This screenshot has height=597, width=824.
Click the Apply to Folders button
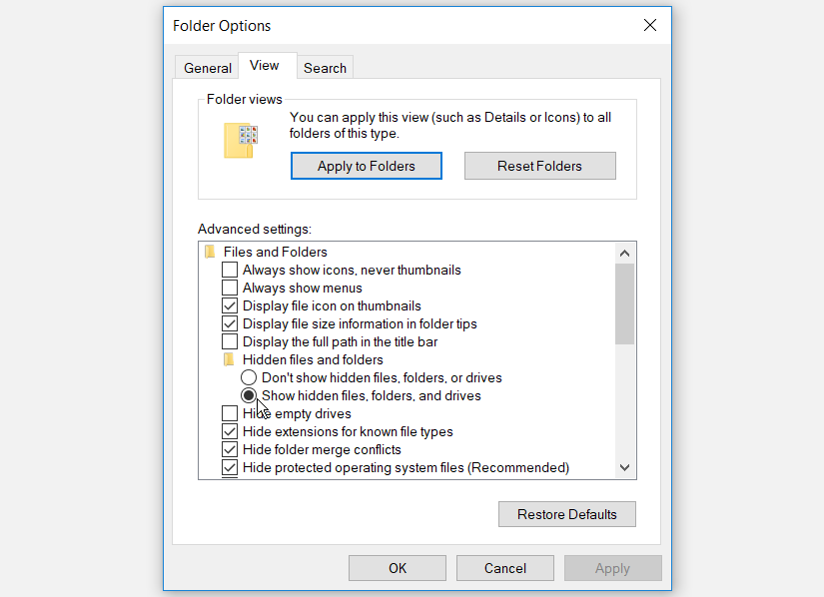click(x=367, y=166)
